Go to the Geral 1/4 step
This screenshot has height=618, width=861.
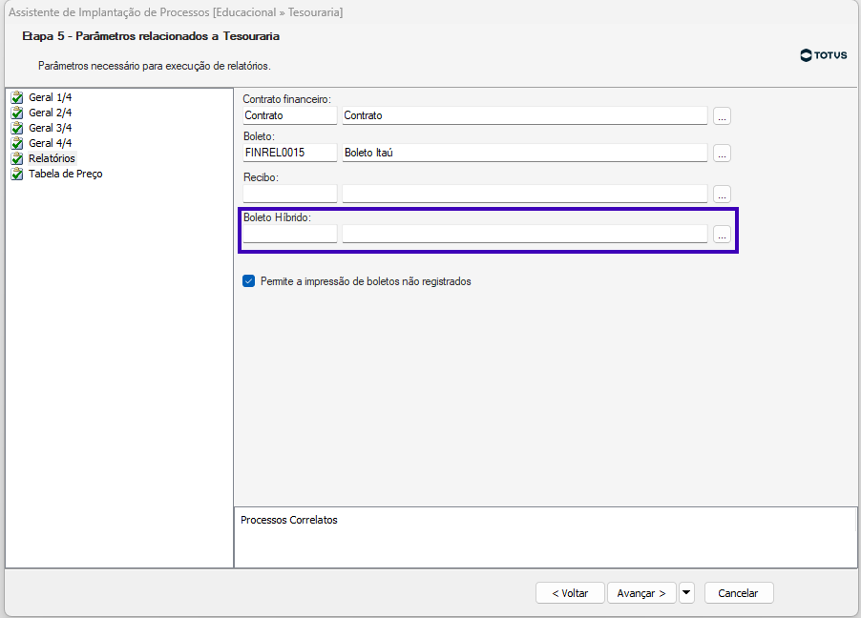click(x=50, y=97)
